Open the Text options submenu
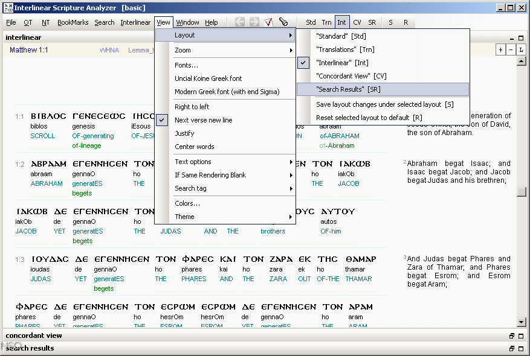Screen dimensions: 530x356 (193, 162)
